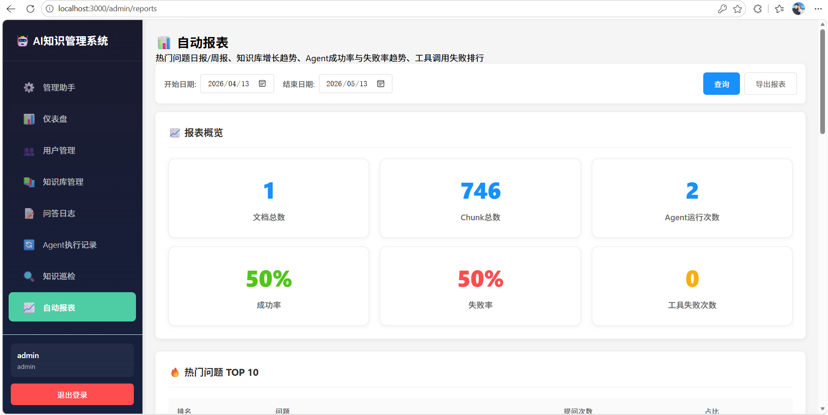Open the calendar picker for 结束日期
828x415 pixels.
tap(380, 84)
